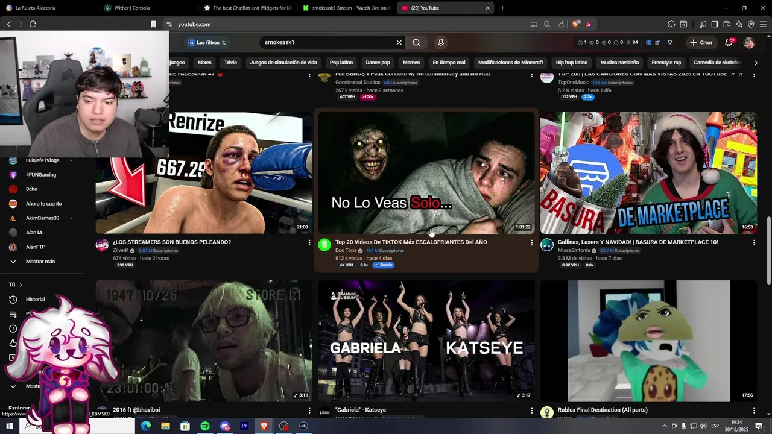Click the Remix badge under the TIKTOK video
Screen dimensions: 772x434
pos(384,265)
